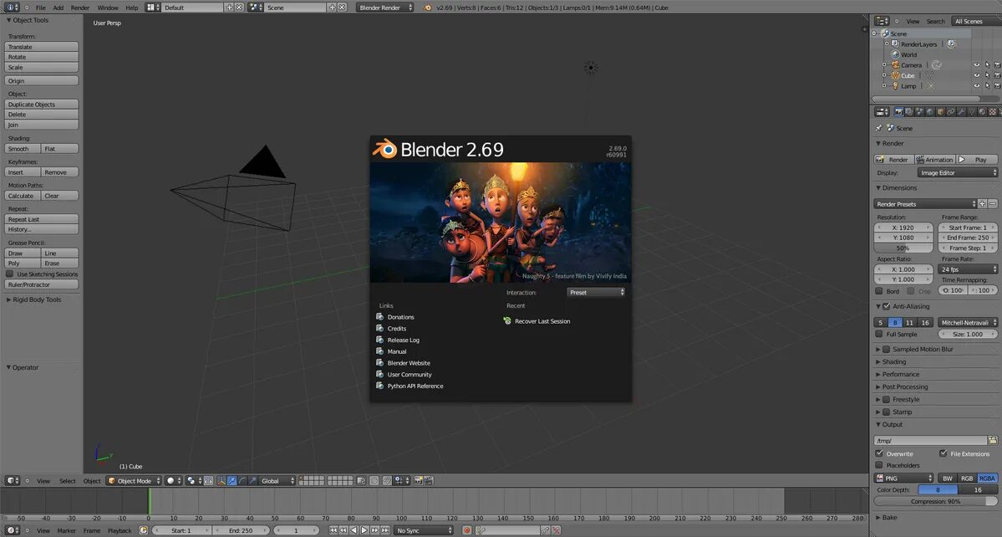Open the Render Presets dropdown
The height and width of the screenshot is (537, 1002).
(x=925, y=204)
